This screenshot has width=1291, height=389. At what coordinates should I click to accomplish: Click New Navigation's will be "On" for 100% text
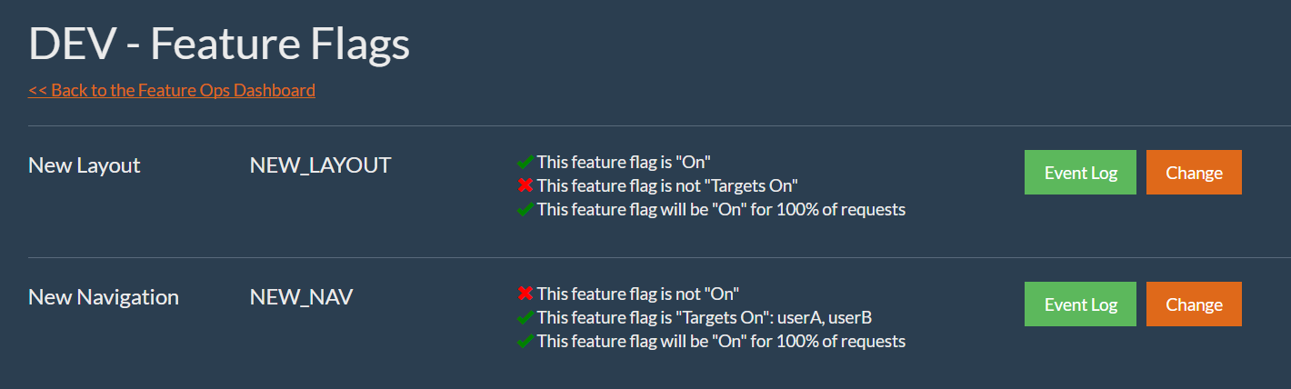721,341
